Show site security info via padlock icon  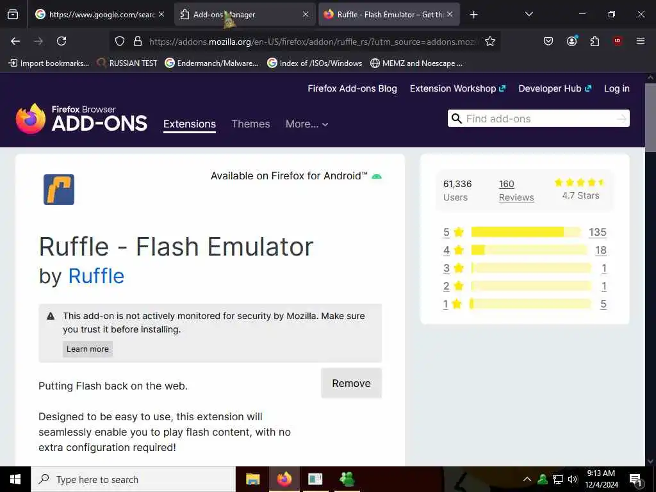pos(138,41)
